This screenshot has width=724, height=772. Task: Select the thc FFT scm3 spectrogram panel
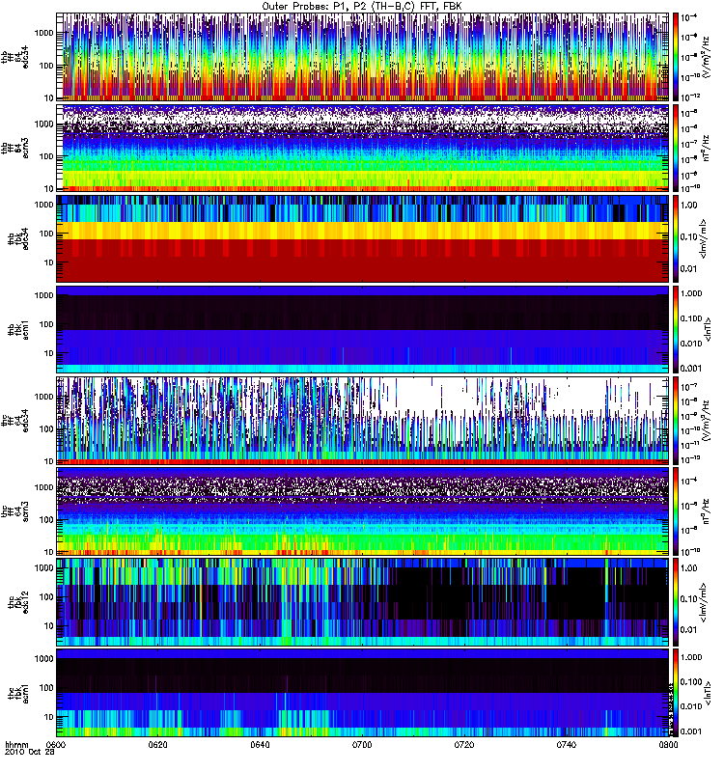tap(363, 511)
